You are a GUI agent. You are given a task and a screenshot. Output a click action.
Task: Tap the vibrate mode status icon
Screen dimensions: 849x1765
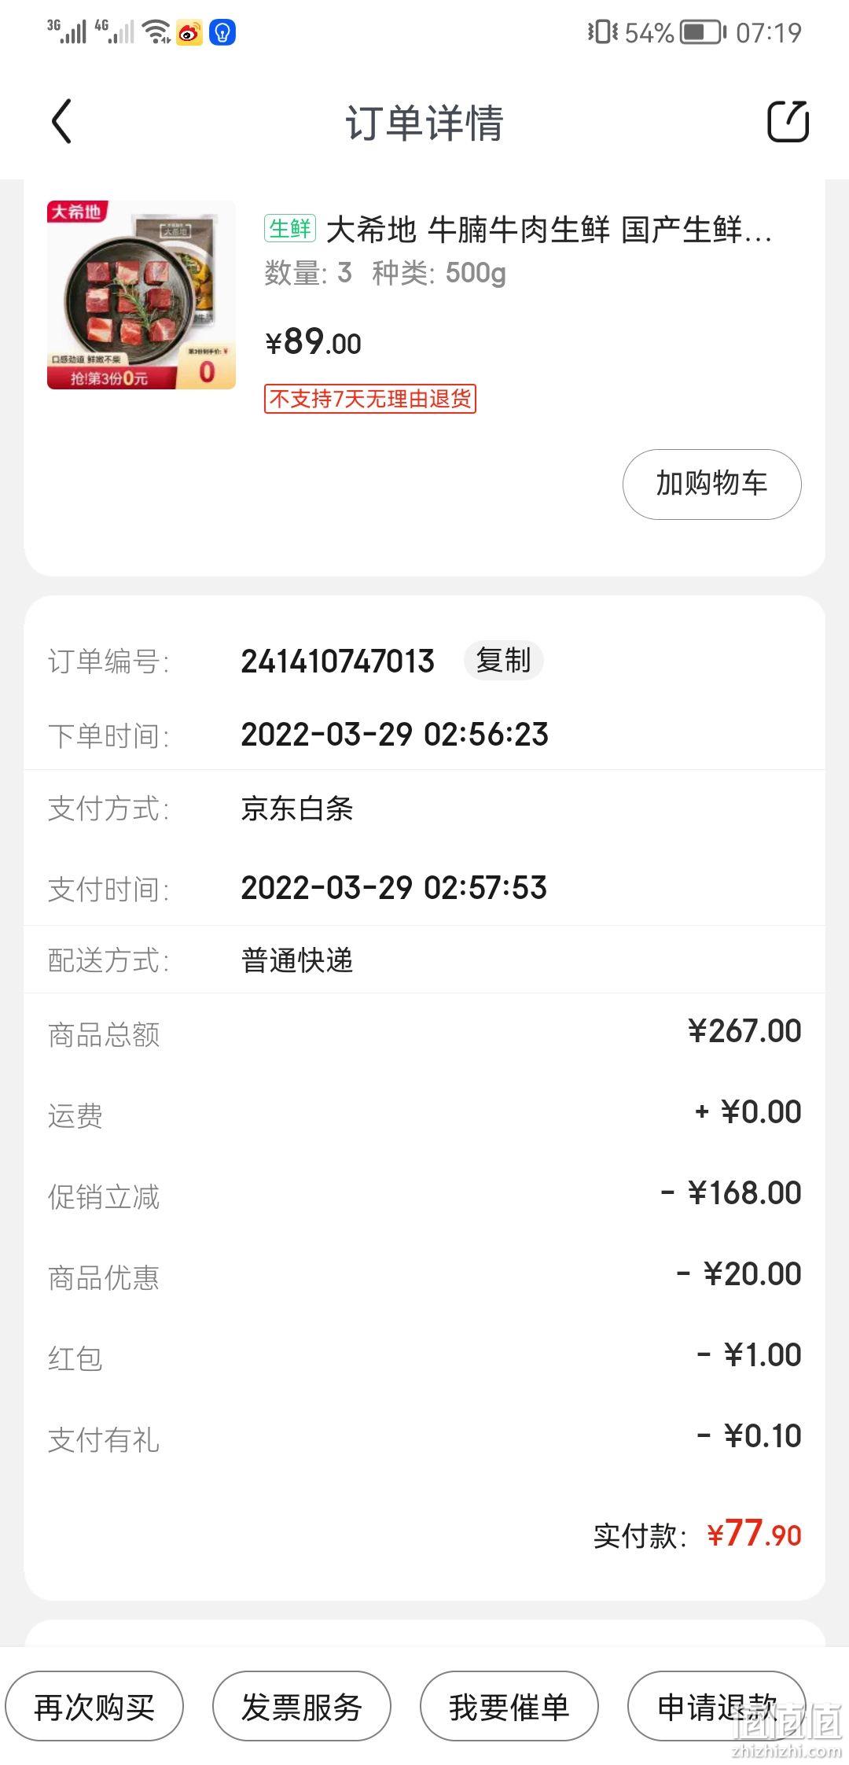click(x=603, y=32)
